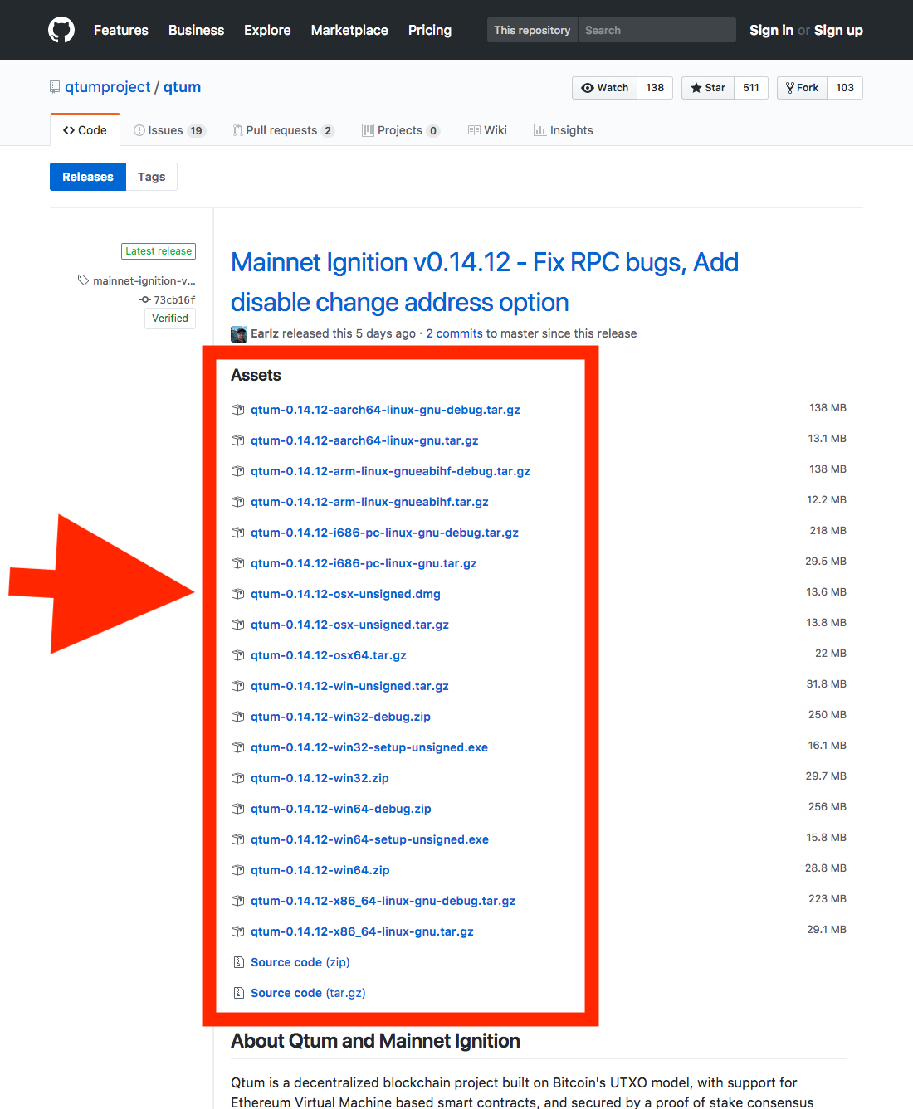
Task: Focus the Search input field
Action: 657,30
